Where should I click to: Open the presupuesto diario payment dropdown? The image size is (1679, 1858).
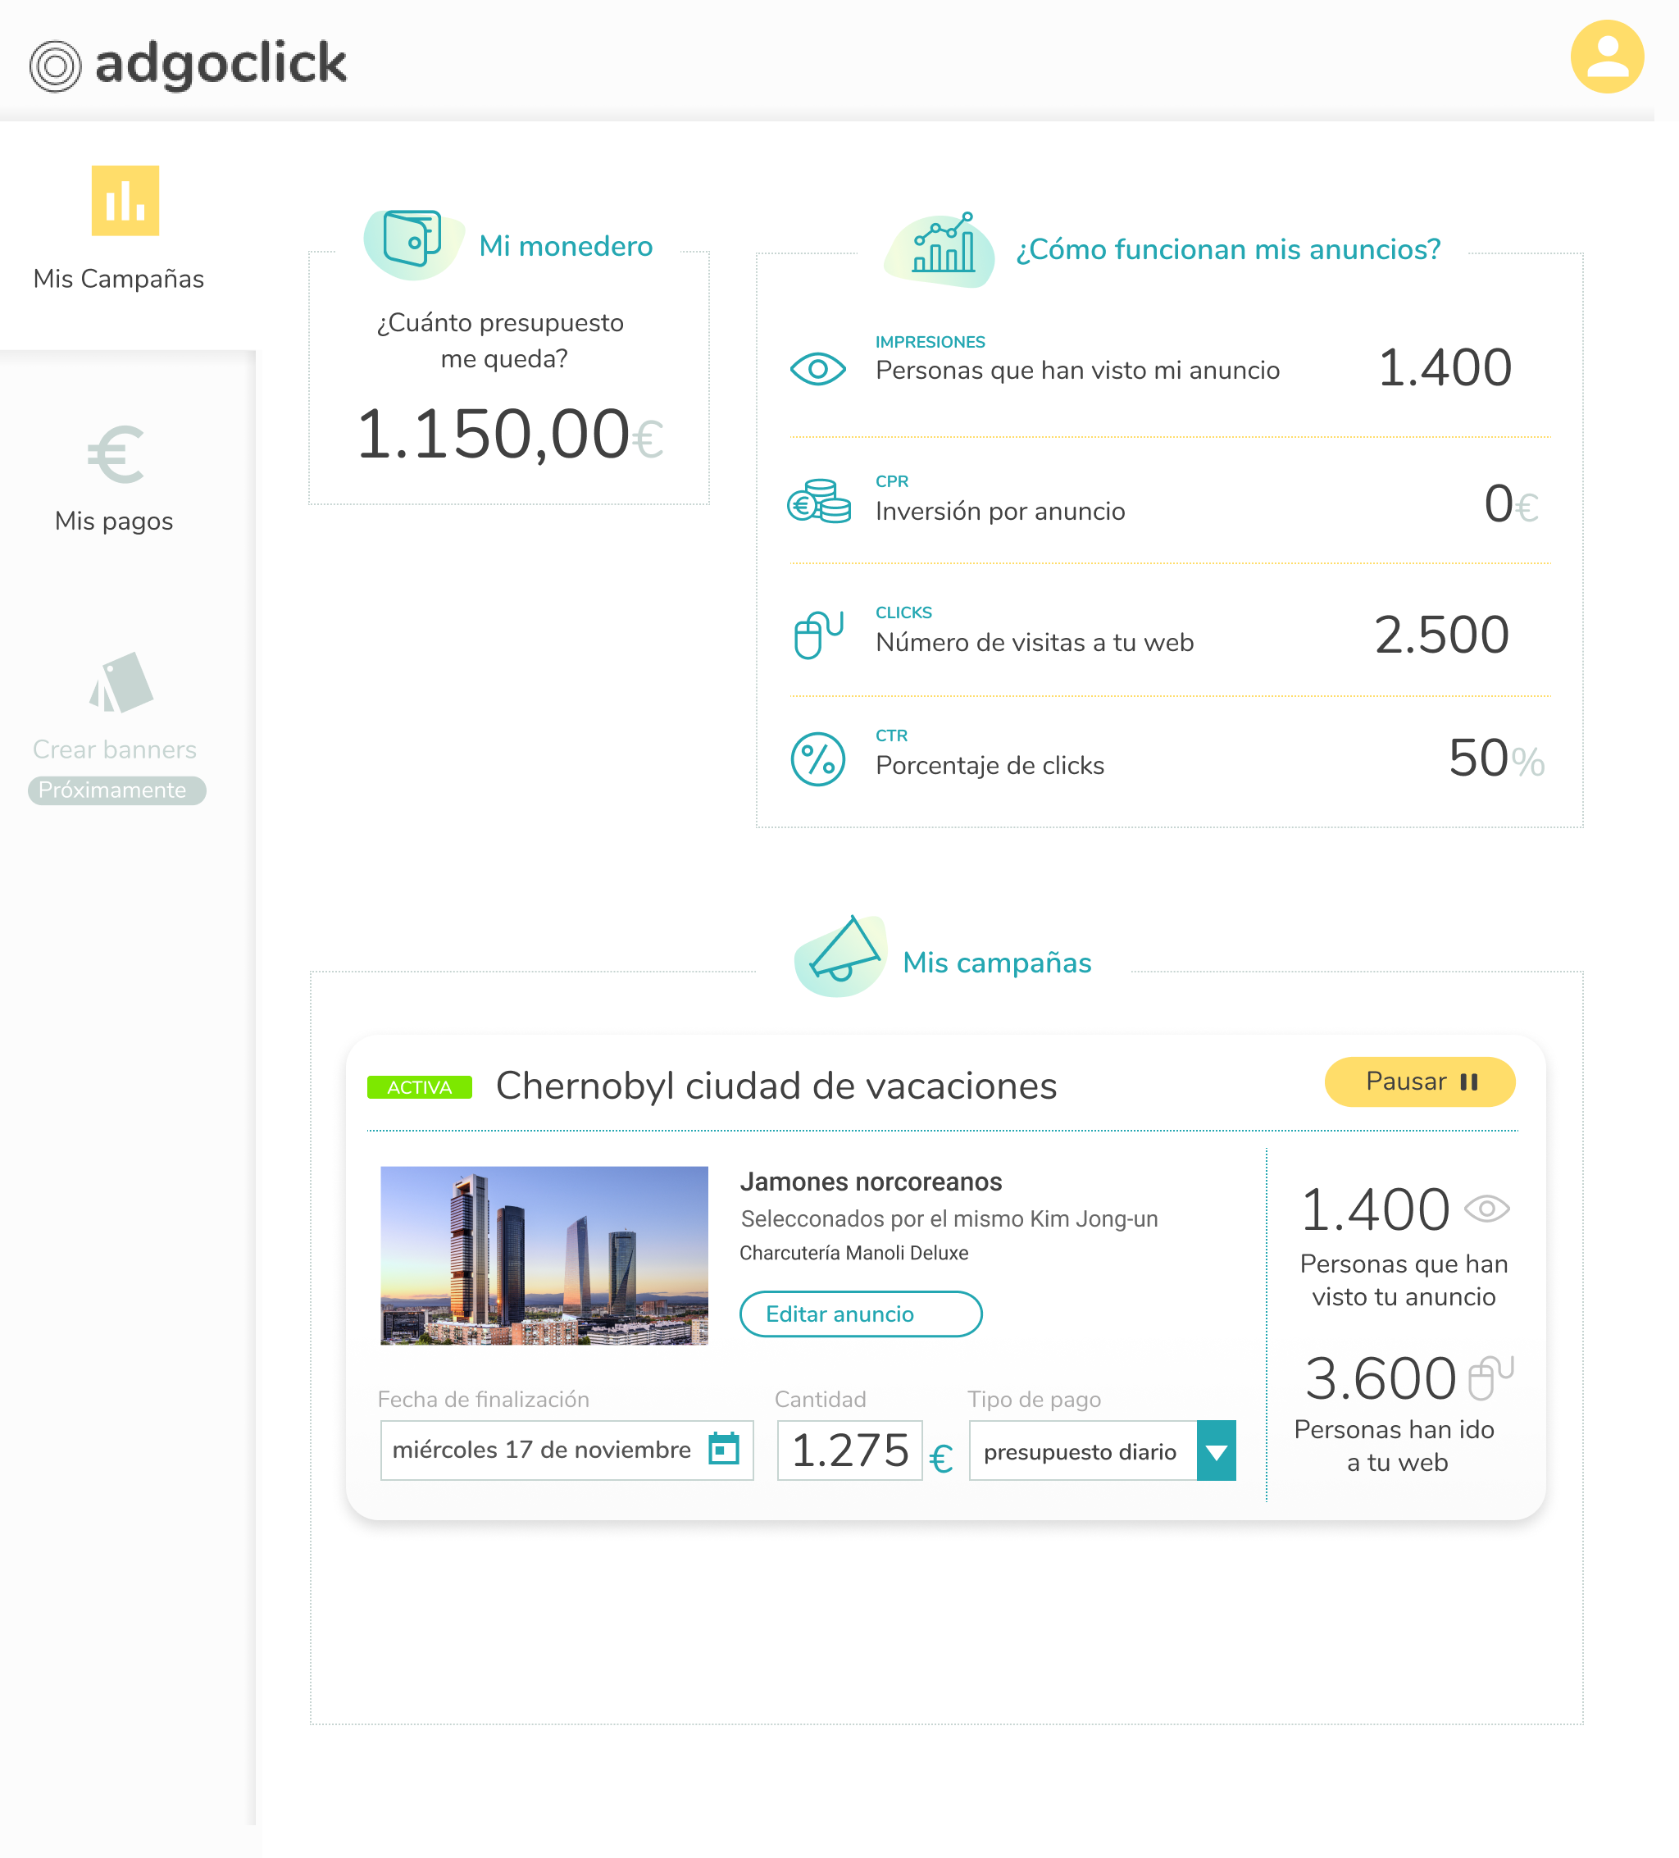(x=1101, y=1450)
